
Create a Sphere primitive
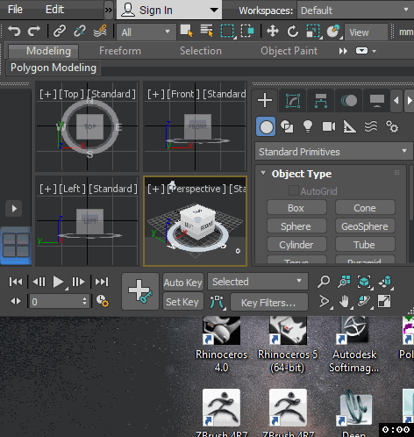tap(296, 226)
